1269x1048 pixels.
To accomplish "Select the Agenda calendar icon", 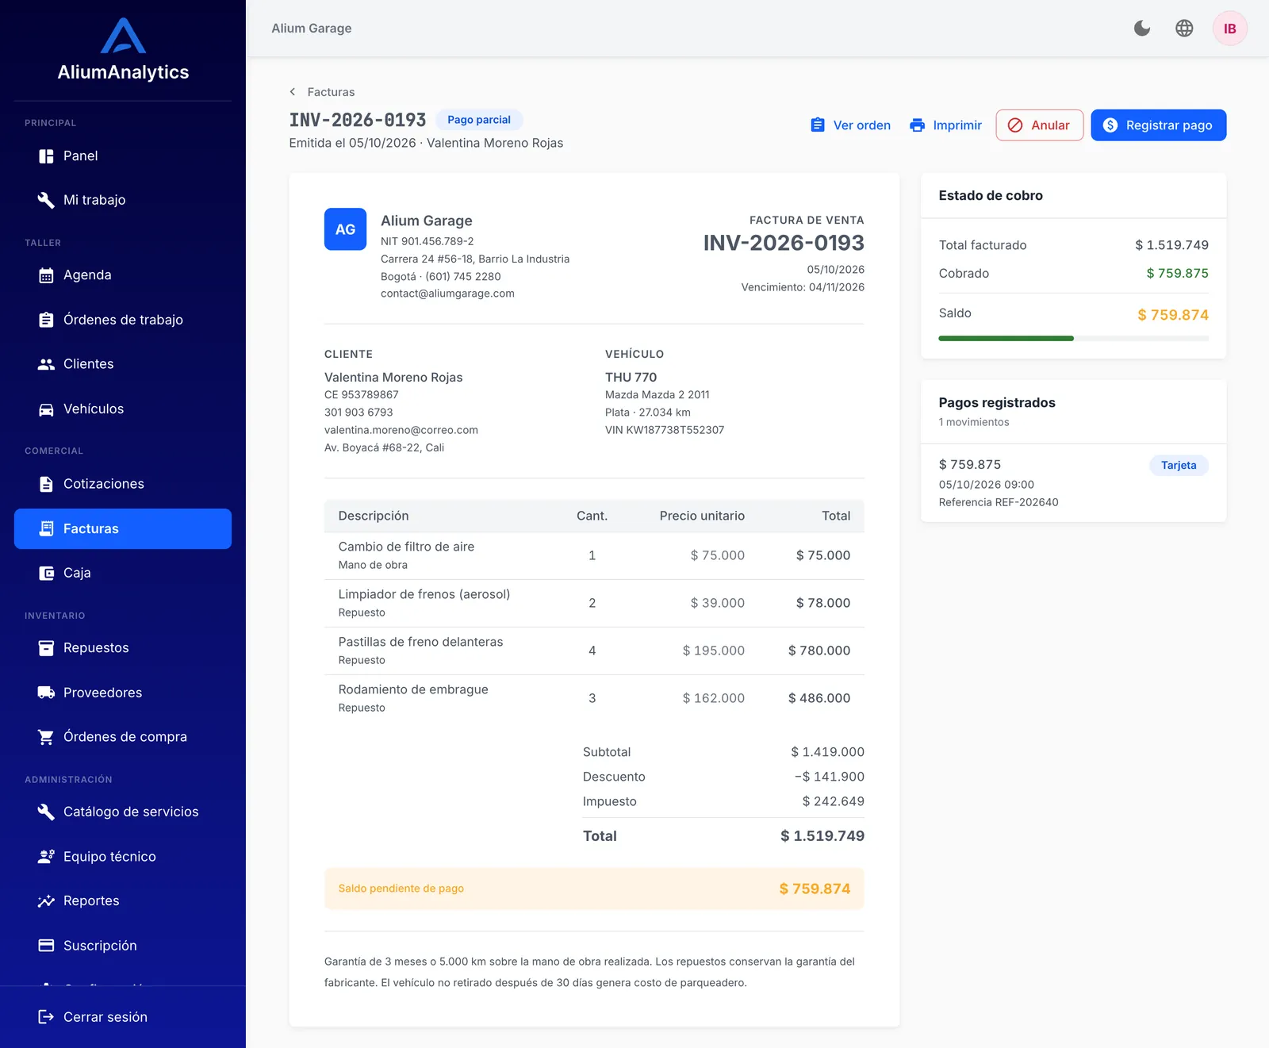I will coord(47,275).
